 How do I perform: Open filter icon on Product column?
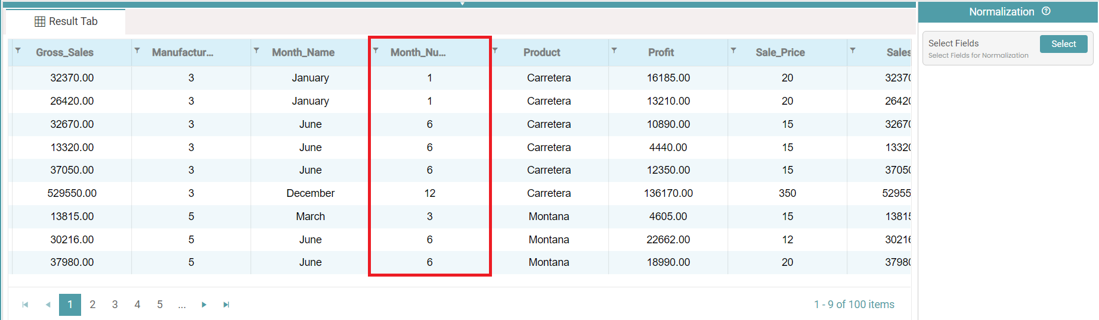tap(495, 51)
